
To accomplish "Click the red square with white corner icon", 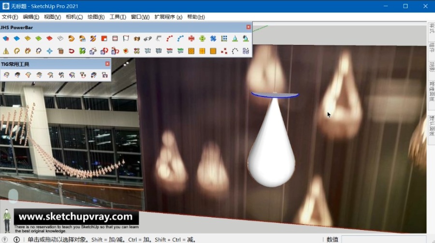I will pyautogui.click(x=104, y=39).
